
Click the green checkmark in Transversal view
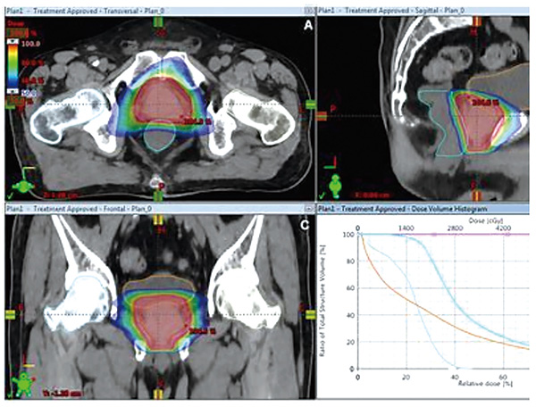(x=9, y=196)
